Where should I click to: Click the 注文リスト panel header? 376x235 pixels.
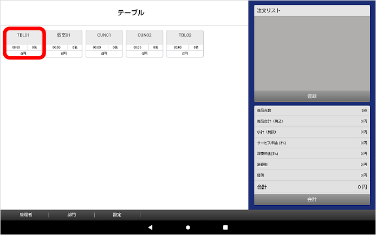pos(312,11)
